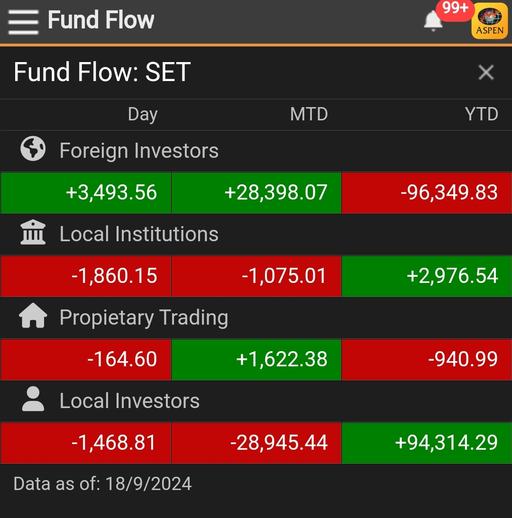Select the MTD column header
Image resolution: width=512 pixels, height=518 pixels.
tap(309, 114)
